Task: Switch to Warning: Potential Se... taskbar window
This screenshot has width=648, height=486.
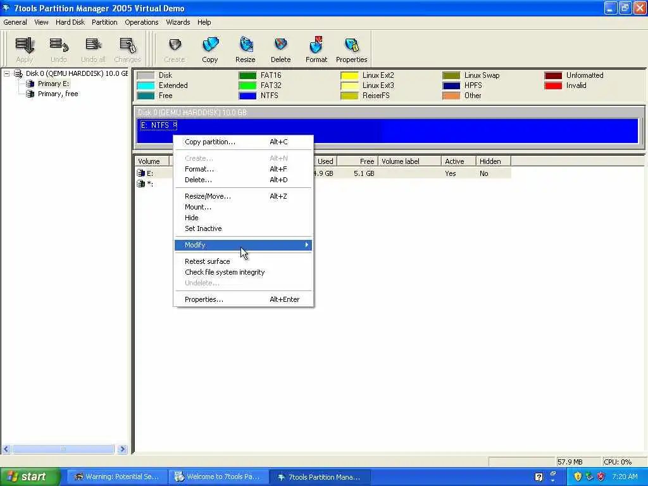Action: pyautogui.click(x=117, y=477)
